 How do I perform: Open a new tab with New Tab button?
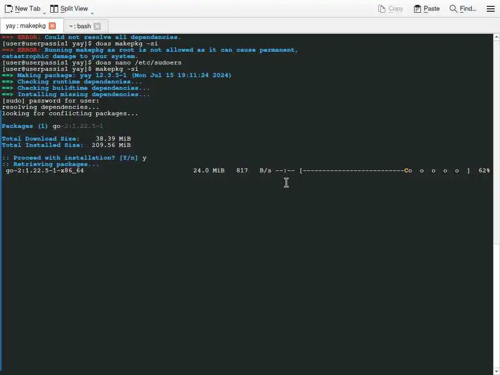click(x=22, y=9)
